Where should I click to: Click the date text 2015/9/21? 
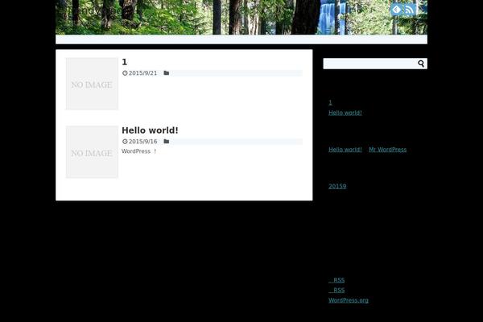[142, 73]
